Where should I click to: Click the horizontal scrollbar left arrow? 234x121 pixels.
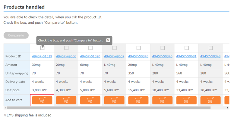tap(5, 108)
